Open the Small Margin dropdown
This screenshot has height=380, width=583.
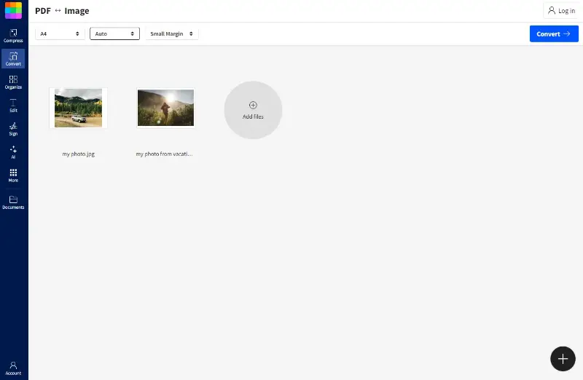[x=172, y=33]
